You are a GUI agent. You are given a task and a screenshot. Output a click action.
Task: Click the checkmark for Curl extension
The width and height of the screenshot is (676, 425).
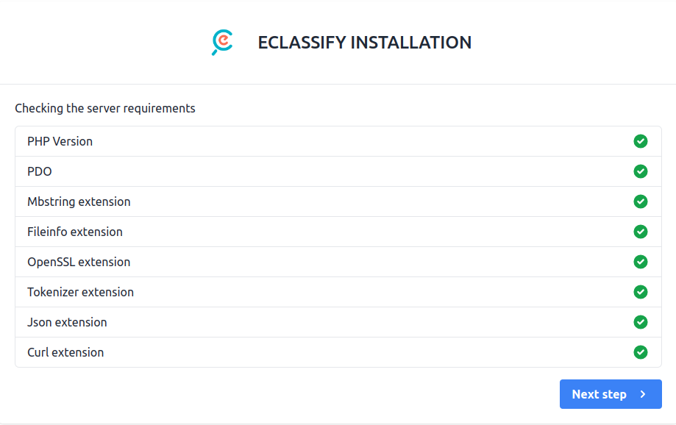pyautogui.click(x=641, y=352)
